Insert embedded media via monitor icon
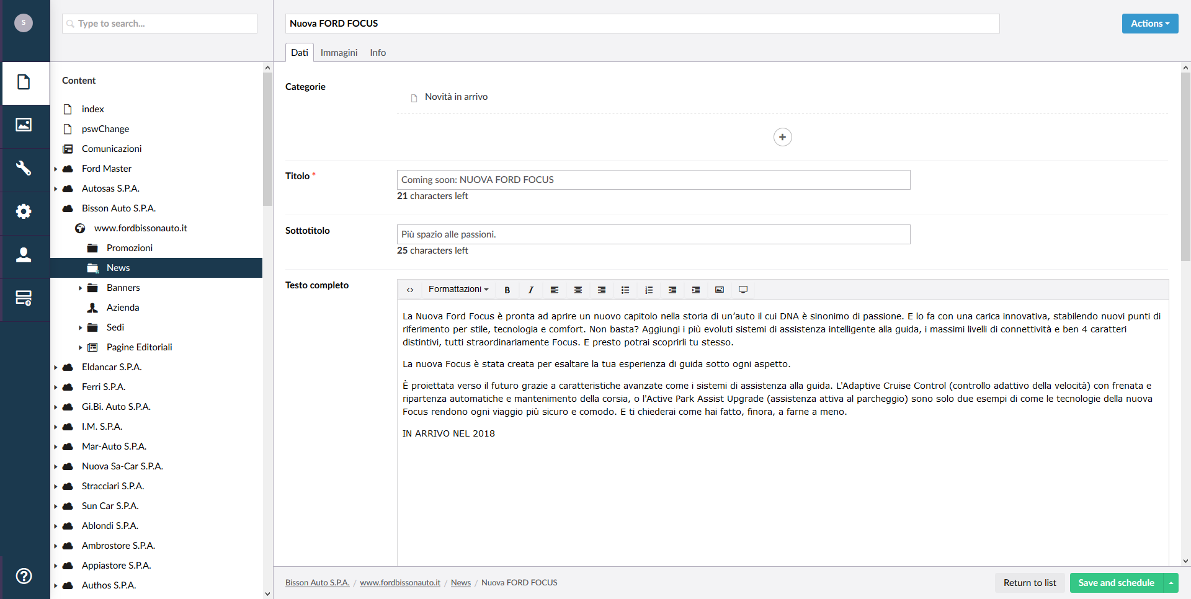Viewport: 1191px width, 599px height. click(x=743, y=290)
